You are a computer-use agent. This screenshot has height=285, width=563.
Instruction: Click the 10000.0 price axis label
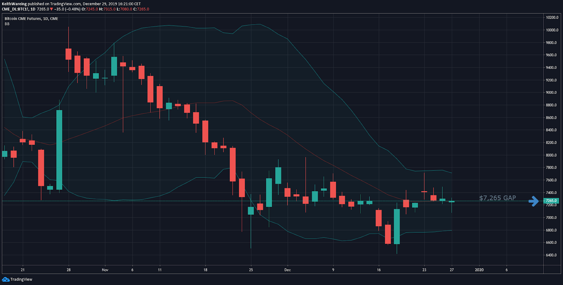(552, 30)
